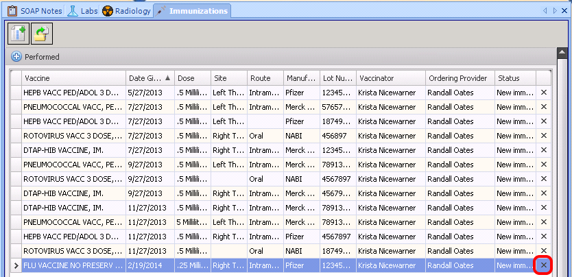The width and height of the screenshot is (572, 277).
Task: Sort by Date Given column header
Action: point(150,78)
